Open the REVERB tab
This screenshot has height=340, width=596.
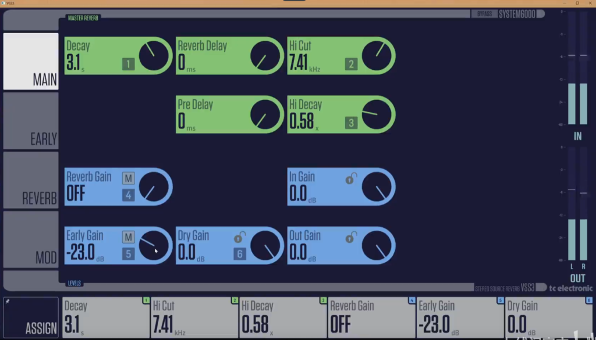pyautogui.click(x=31, y=180)
